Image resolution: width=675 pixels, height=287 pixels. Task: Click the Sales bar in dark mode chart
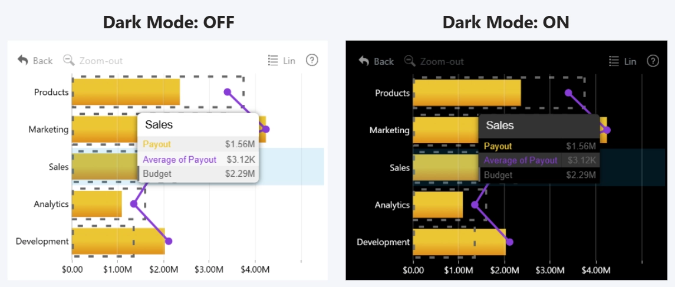[446, 167]
